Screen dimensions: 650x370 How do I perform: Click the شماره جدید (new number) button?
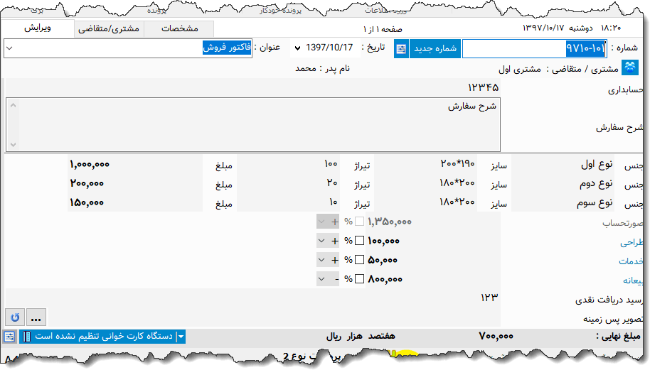(x=435, y=49)
